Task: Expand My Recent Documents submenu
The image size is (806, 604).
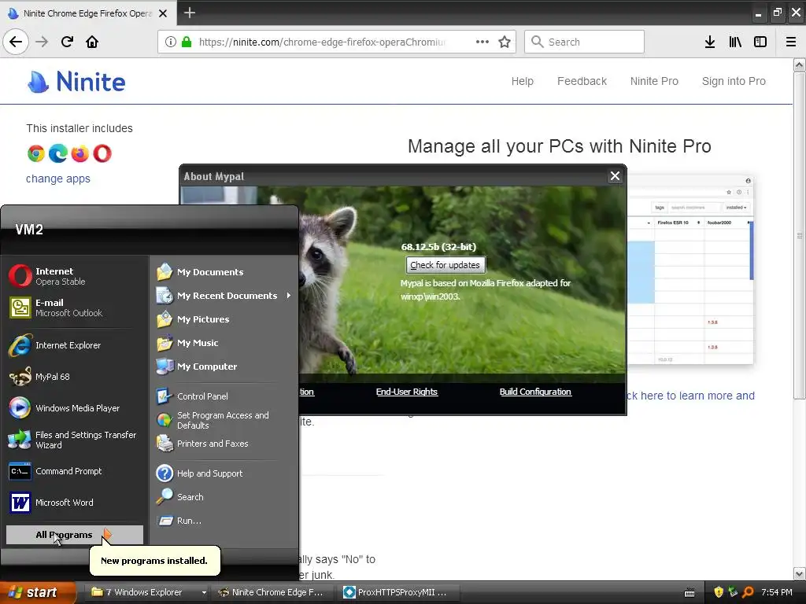Action: pyautogui.click(x=224, y=296)
